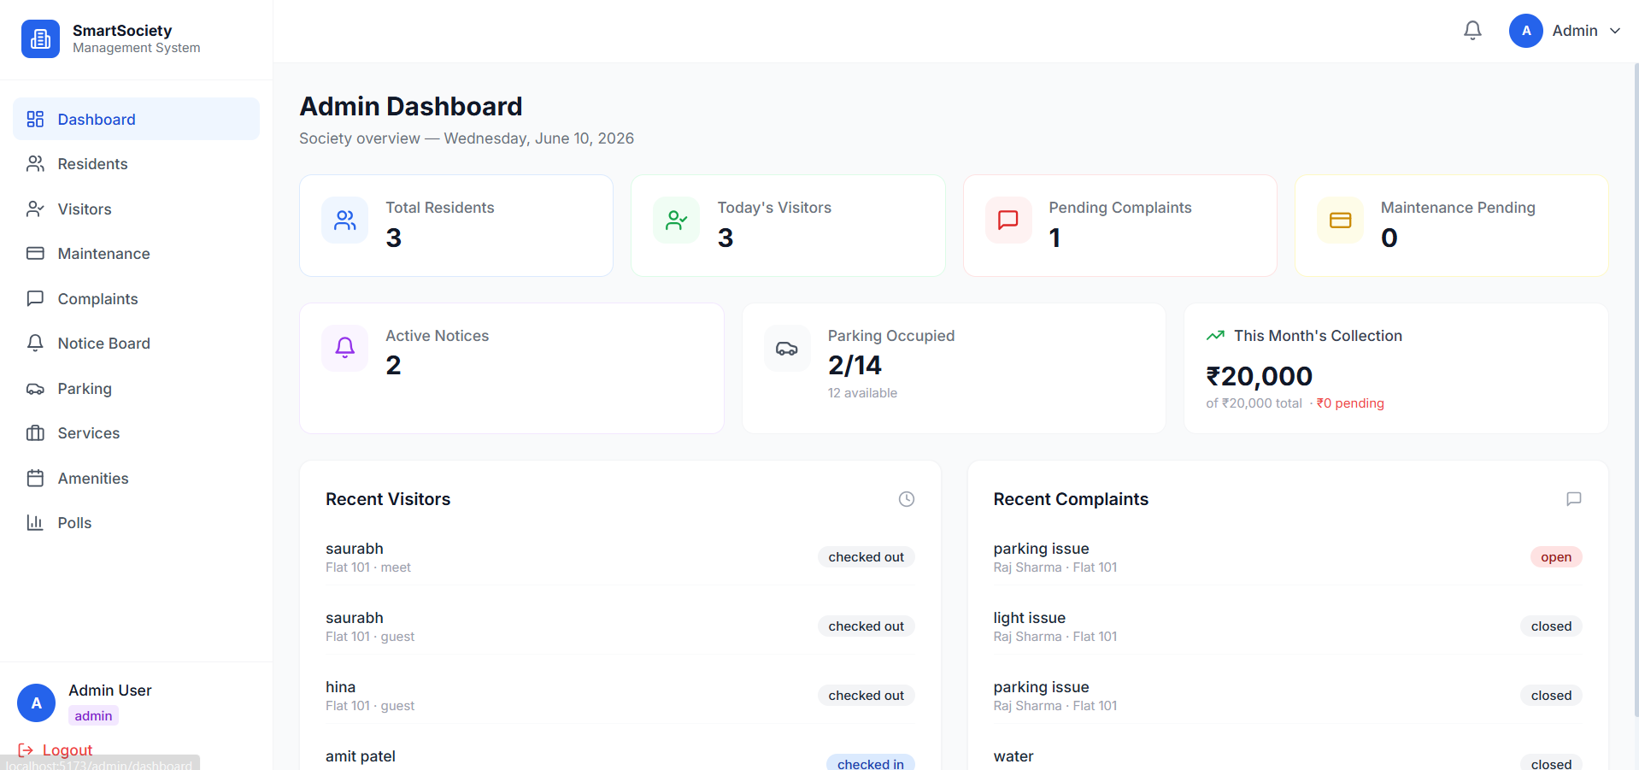Screen dimensions: 1639x770
Task: Click the Today's Visitors count 3
Action: click(726, 238)
